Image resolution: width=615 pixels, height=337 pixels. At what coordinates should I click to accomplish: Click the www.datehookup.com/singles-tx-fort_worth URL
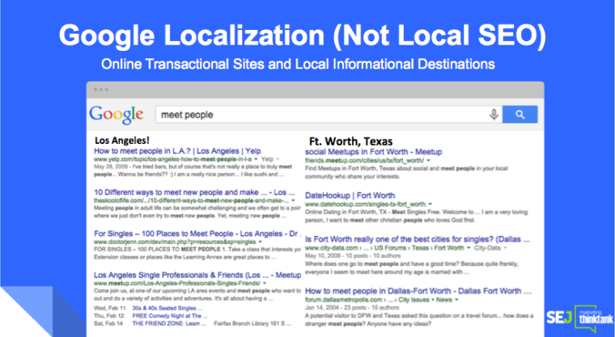[366, 204]
